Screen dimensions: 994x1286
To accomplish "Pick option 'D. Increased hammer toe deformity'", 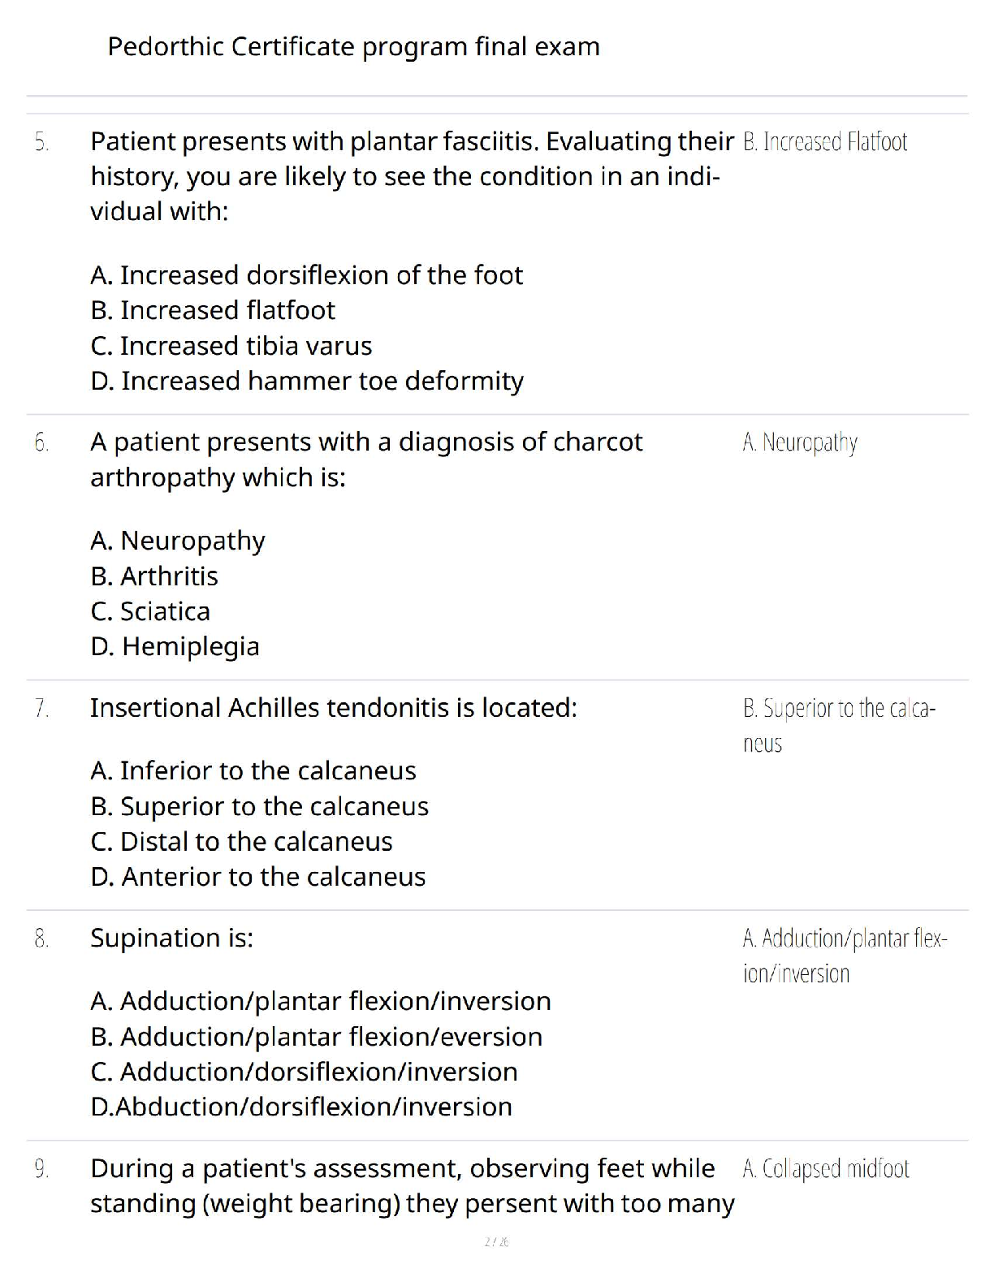I will point(307,381).
